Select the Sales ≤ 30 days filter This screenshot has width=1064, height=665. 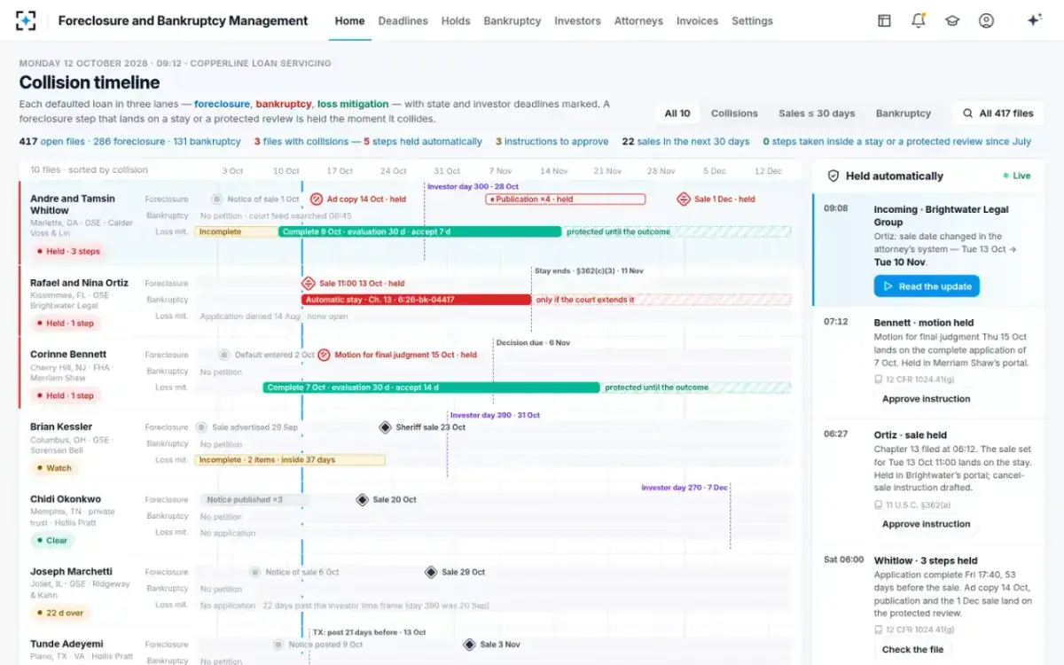(x=817, y=113)
